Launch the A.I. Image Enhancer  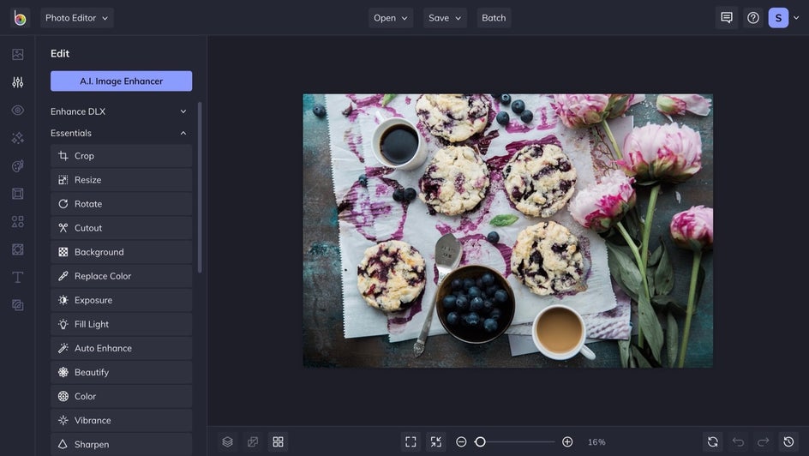121,81
